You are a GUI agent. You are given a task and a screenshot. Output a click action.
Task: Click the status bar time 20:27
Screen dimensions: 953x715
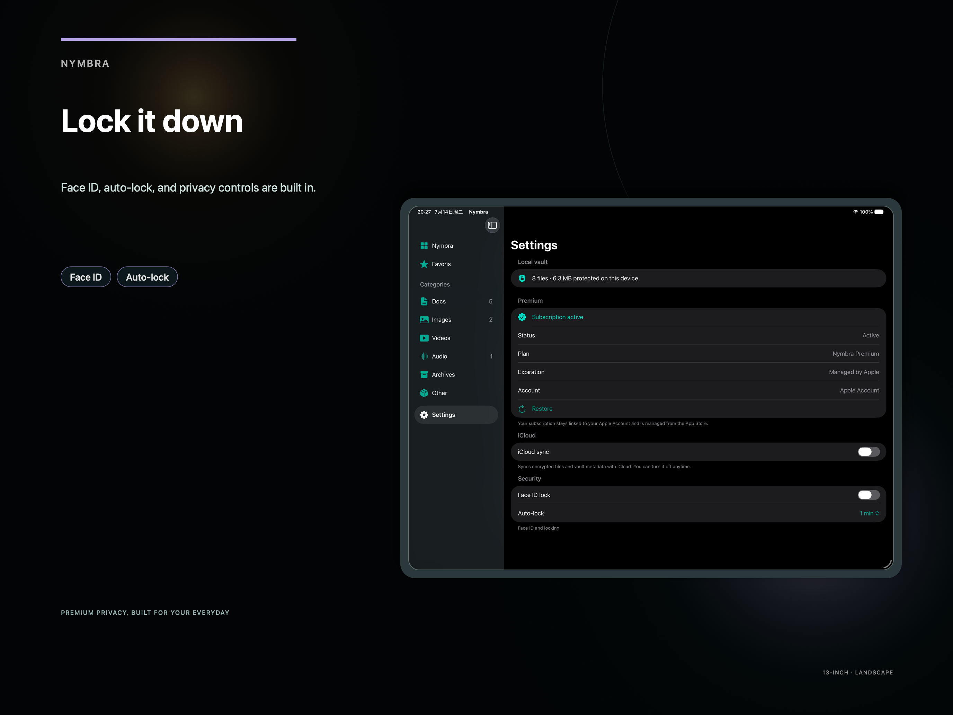(424, 212)
